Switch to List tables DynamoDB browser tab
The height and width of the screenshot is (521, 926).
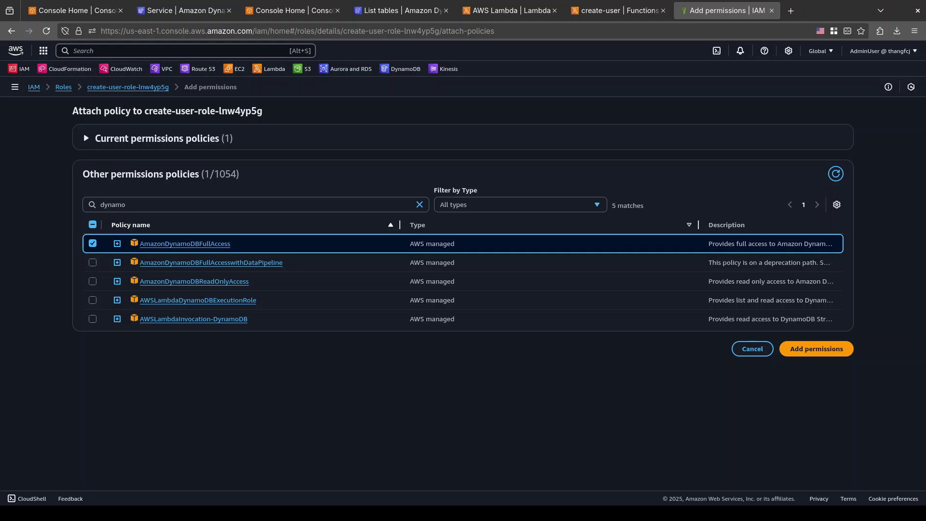[401, 11]
